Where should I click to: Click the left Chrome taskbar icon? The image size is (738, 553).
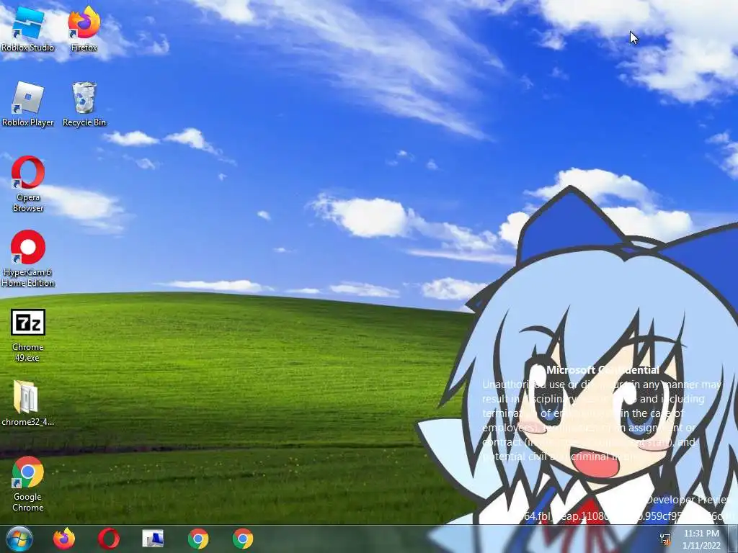click(x=198, y=539)
